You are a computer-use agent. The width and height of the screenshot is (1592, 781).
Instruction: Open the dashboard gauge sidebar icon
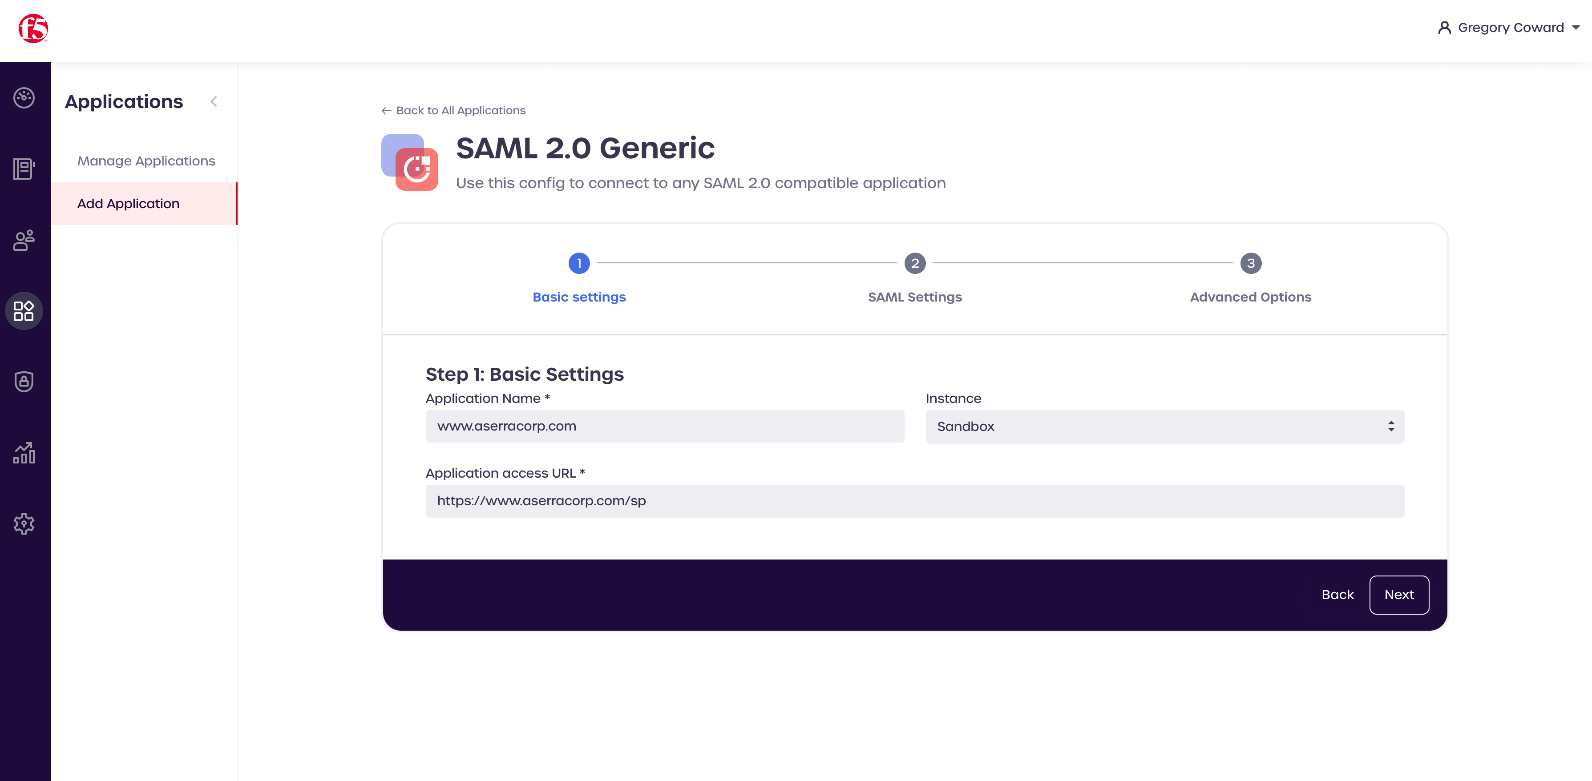point(24,98)
